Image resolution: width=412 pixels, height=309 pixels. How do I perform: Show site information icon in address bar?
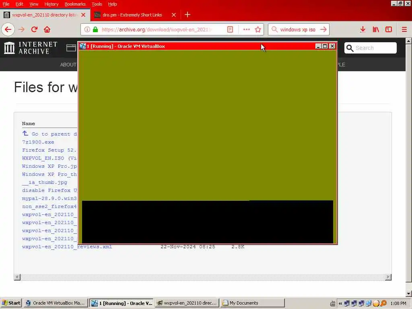87,29
